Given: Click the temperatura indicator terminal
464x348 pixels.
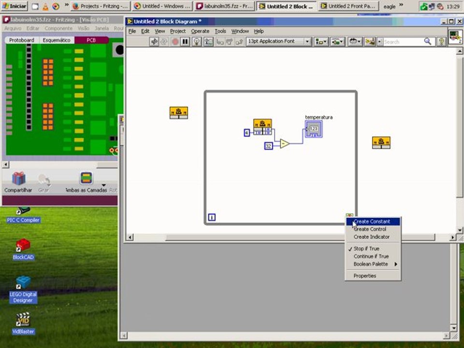Looking at the screenshot, I should (314, 129).
